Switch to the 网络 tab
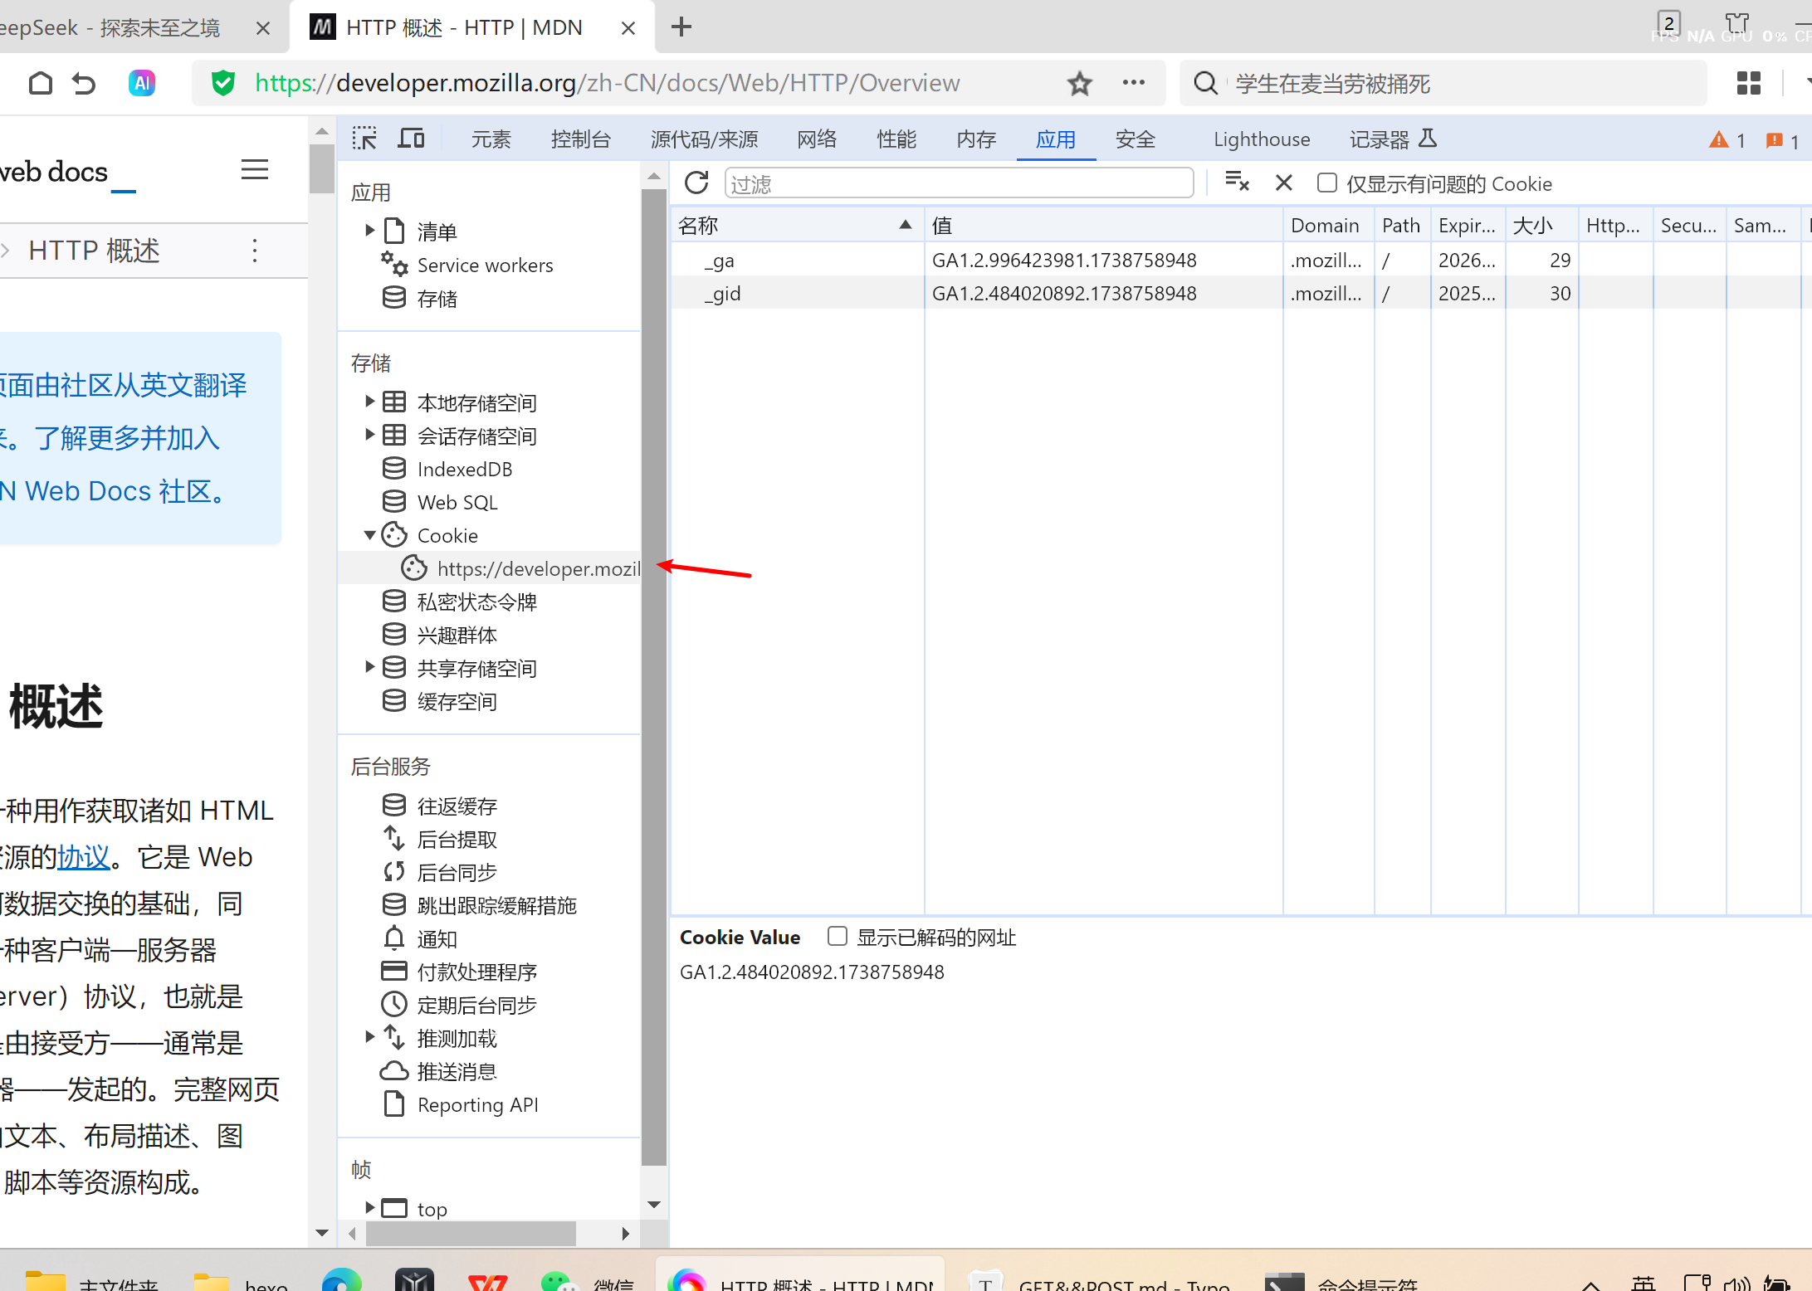The height and width of the screenshot is (1291, 1812). (816, 139)
